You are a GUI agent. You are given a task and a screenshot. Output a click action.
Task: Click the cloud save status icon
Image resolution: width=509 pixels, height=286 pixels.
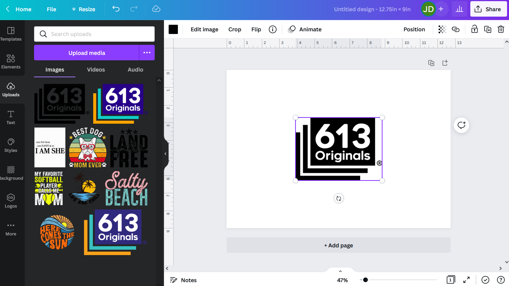[x=156, y=9]
